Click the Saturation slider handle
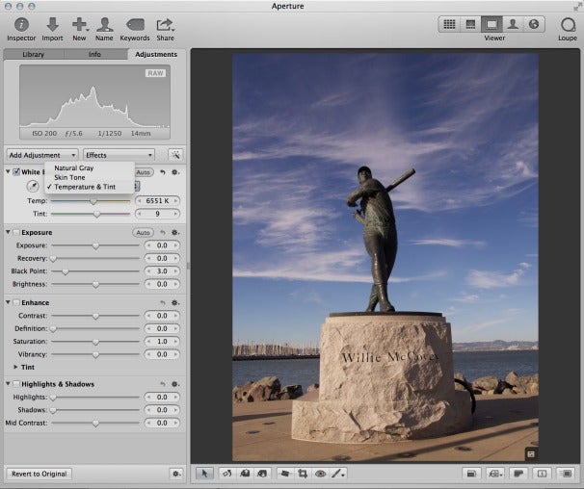This screenshot has height=489, width=584. pos(95,342)
